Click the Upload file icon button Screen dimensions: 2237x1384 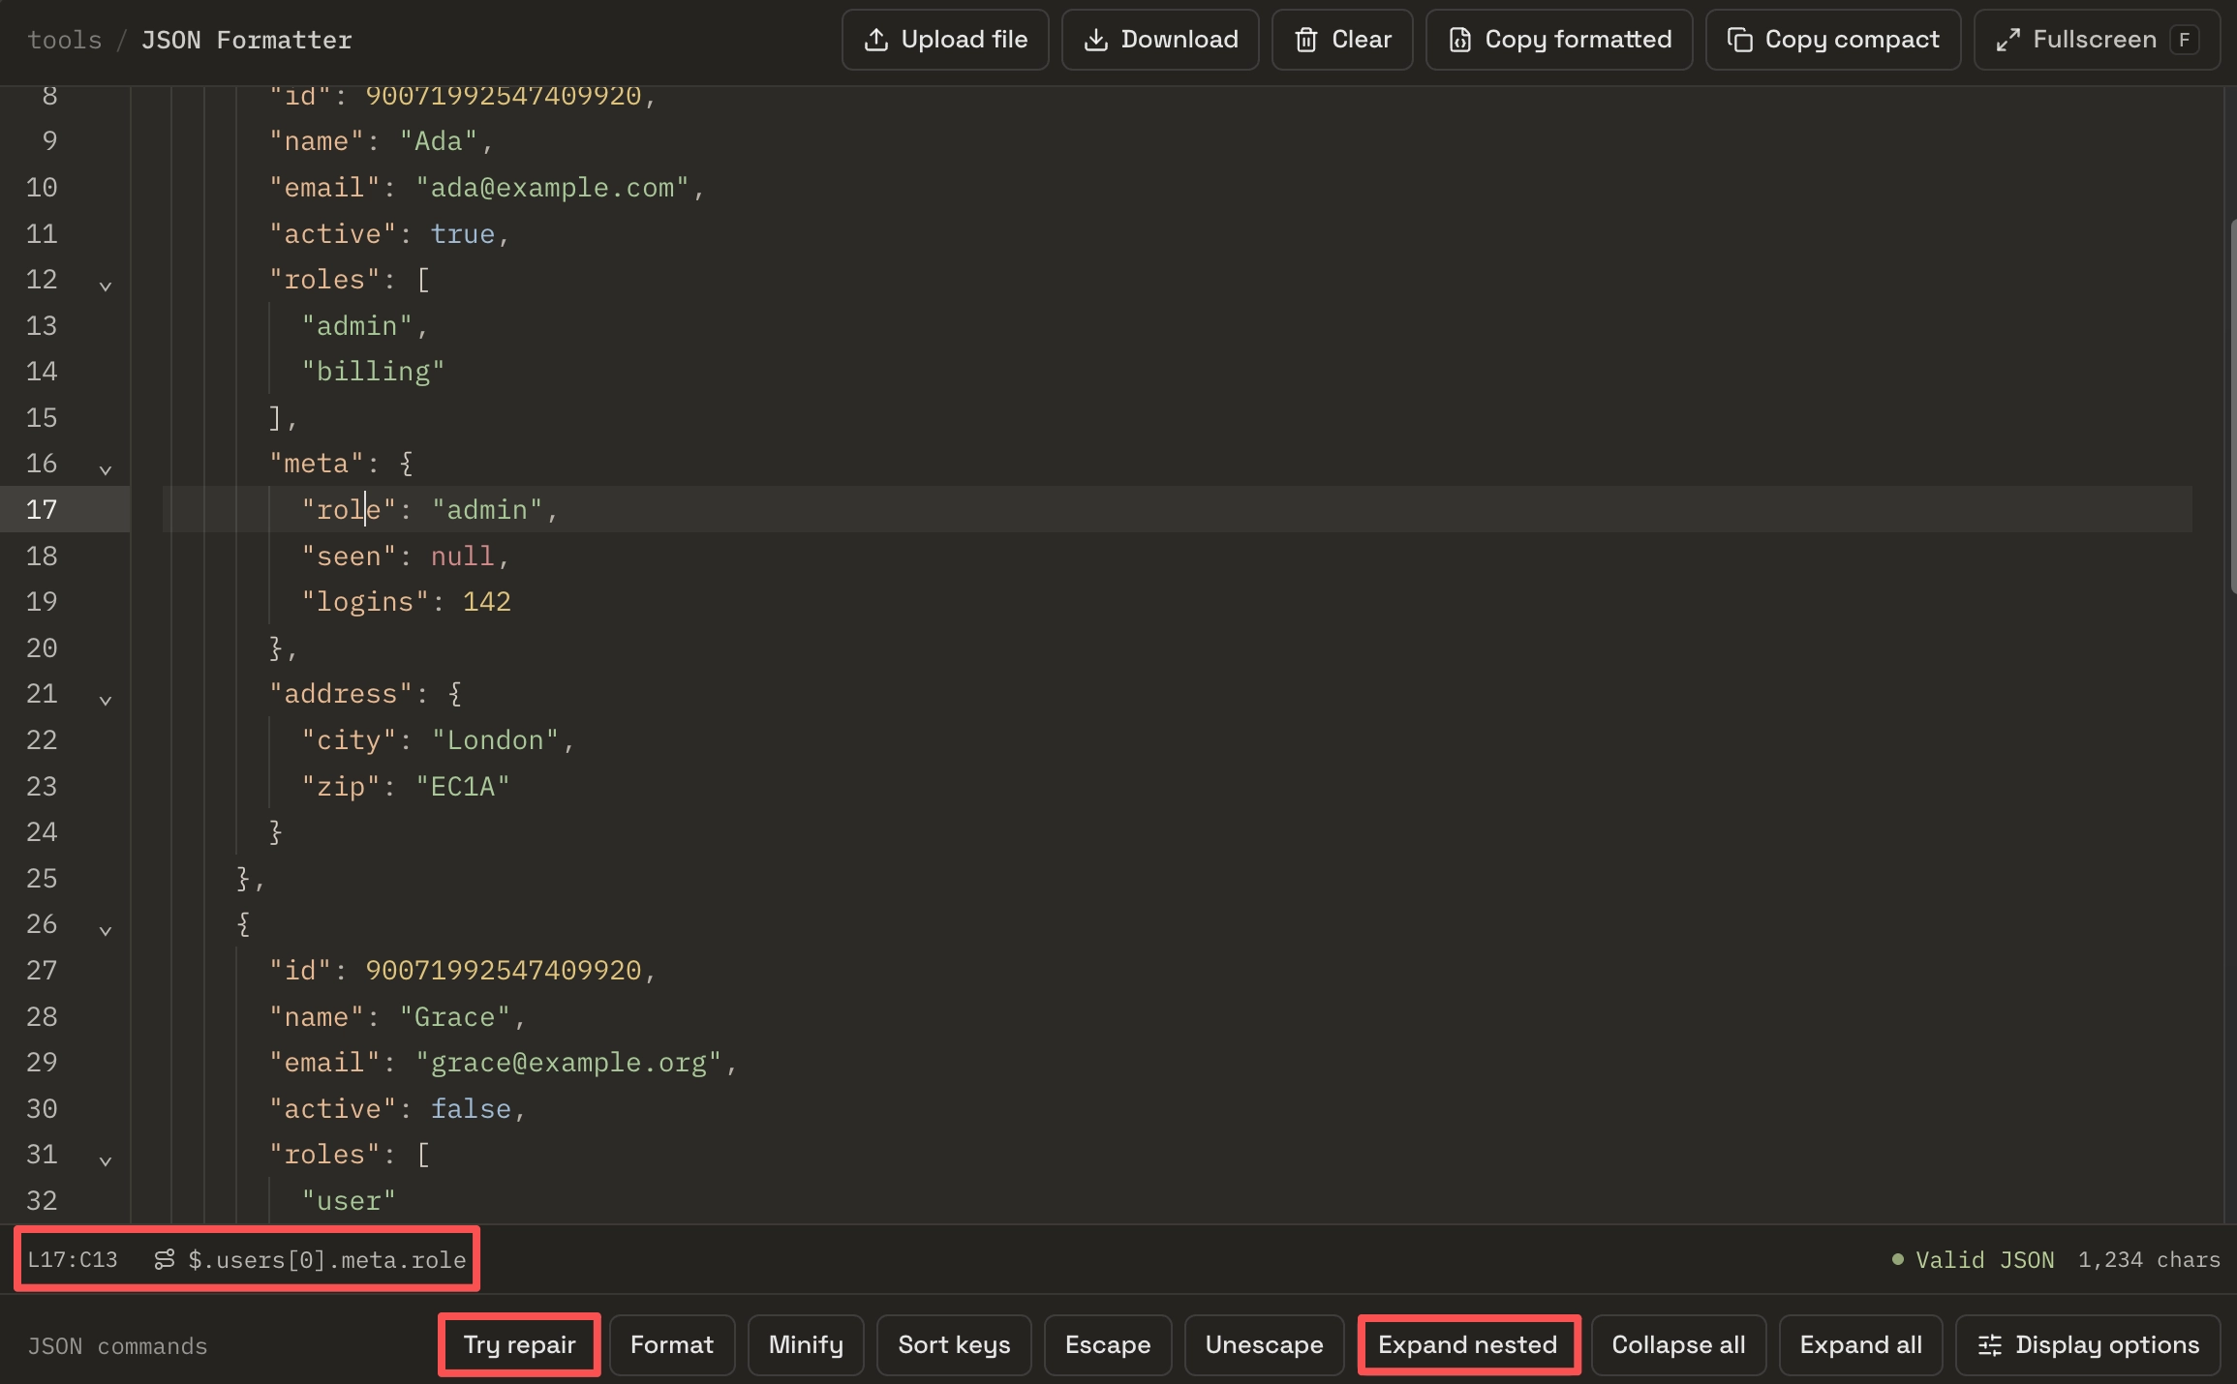[x=944, y=40]
